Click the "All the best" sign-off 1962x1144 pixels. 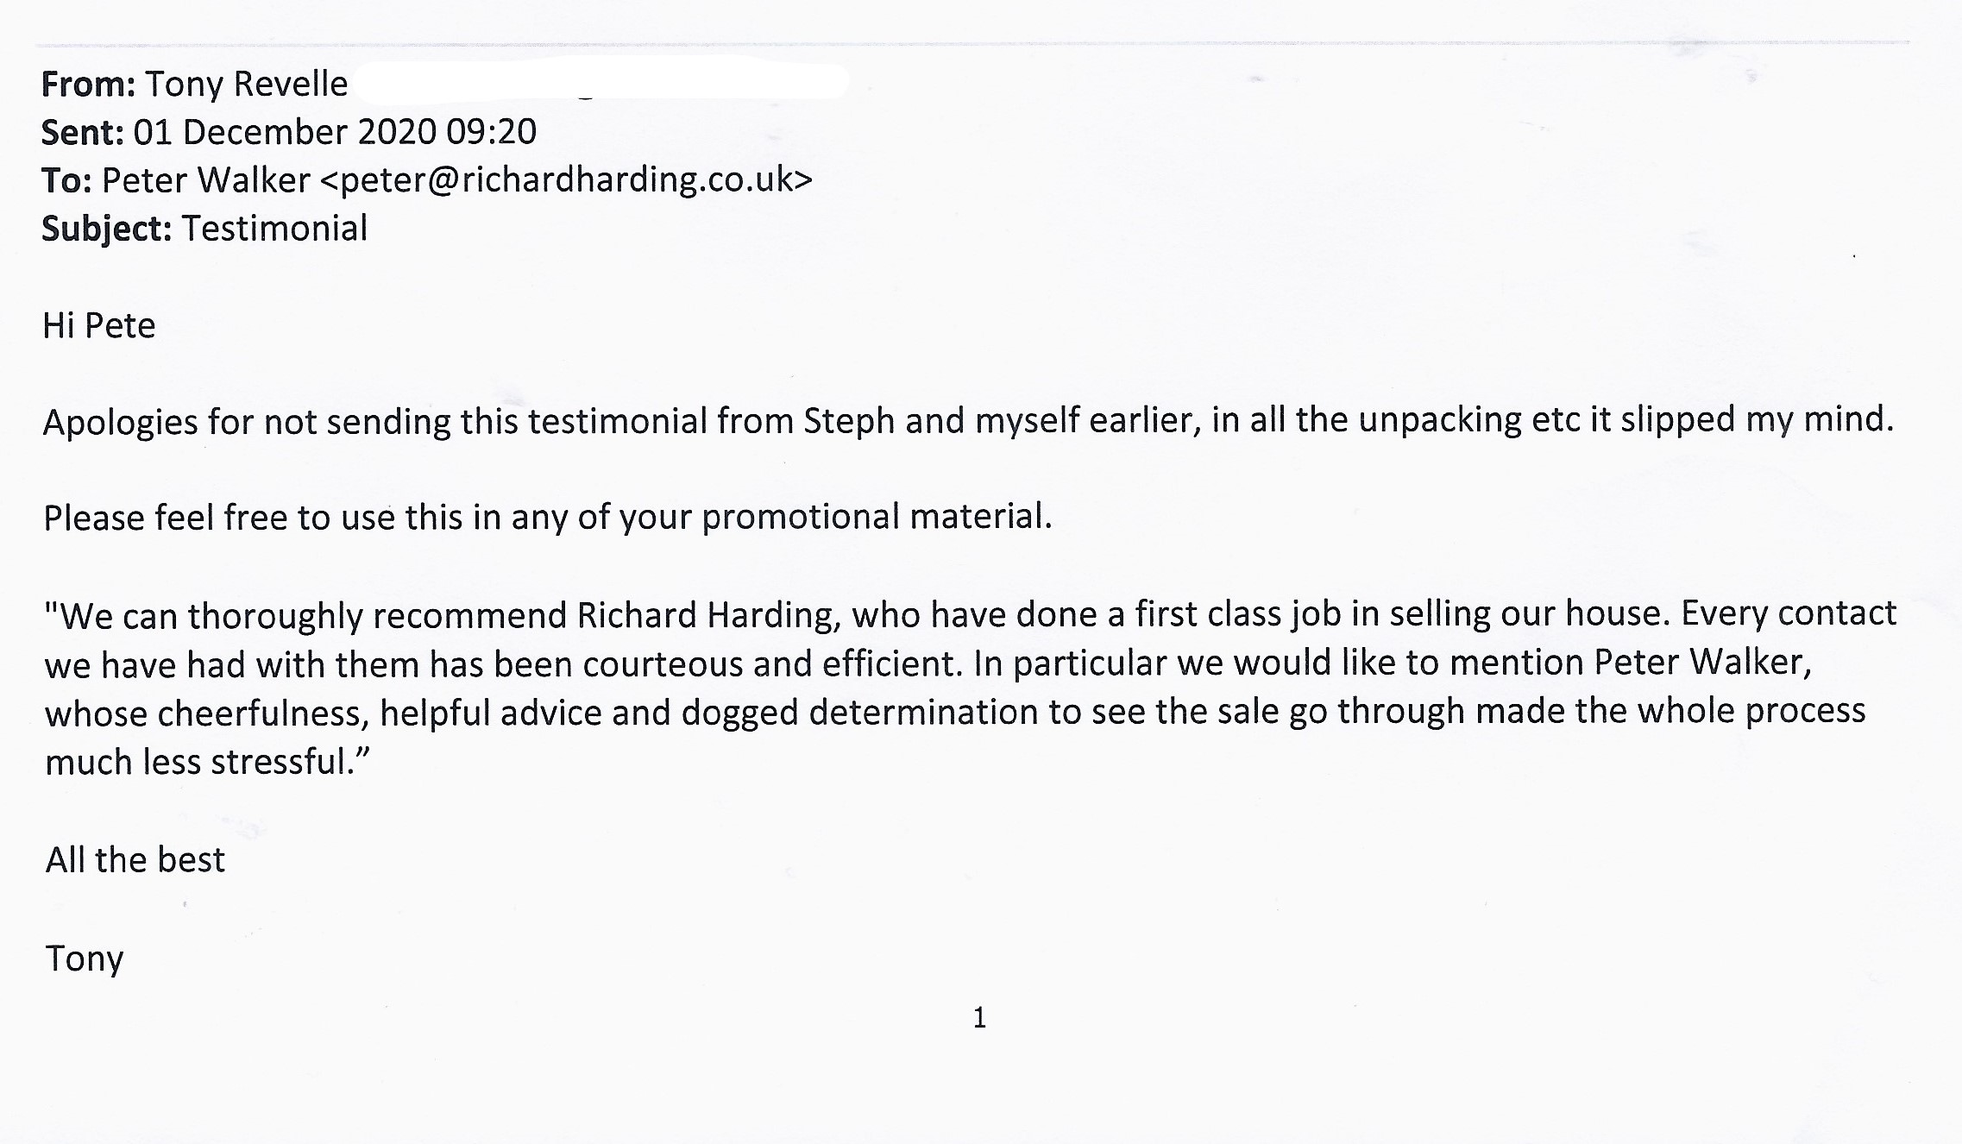[135, 860]
